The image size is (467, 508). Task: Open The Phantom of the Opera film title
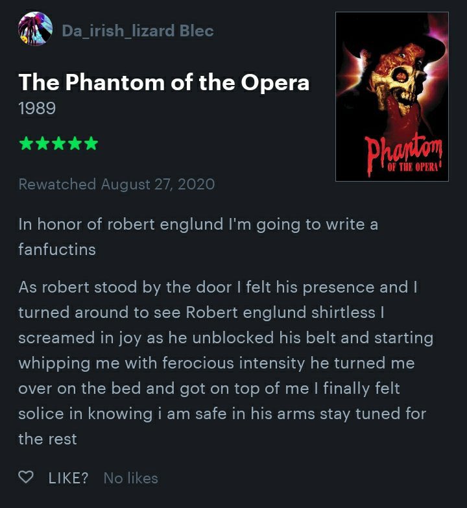[164, 82]
